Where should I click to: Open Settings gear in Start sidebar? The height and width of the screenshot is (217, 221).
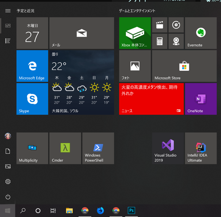pyautogui.click(x=8, y=182)
